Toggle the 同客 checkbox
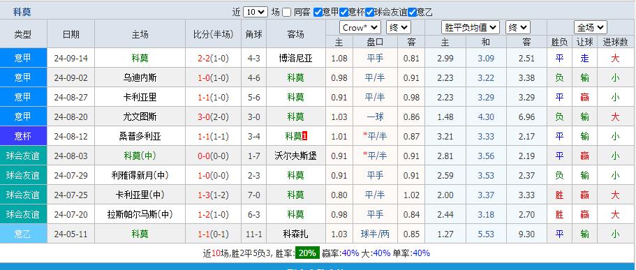 click(x=287, y=12)
